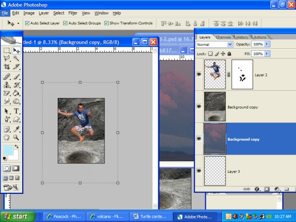The width and height of the screenshot is (296, 222).
Task: Open the Opacity slider arrow
Action: [267, 44]
